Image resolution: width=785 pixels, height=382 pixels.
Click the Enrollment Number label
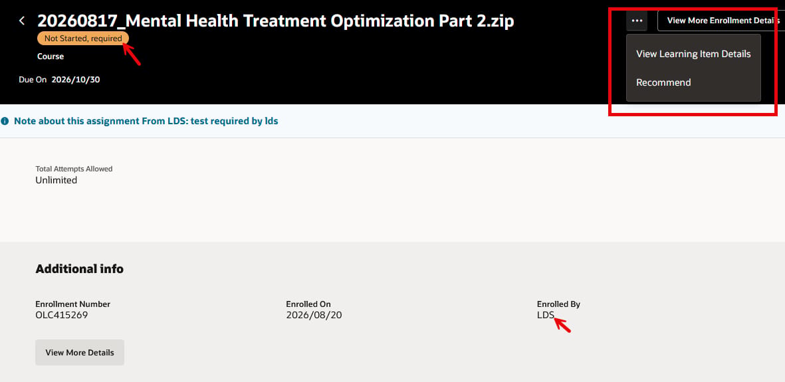[x=72, y=304]
